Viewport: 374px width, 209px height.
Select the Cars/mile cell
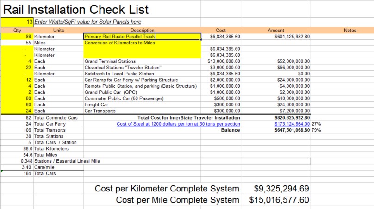pyautogui.click(x=58, y=167)
